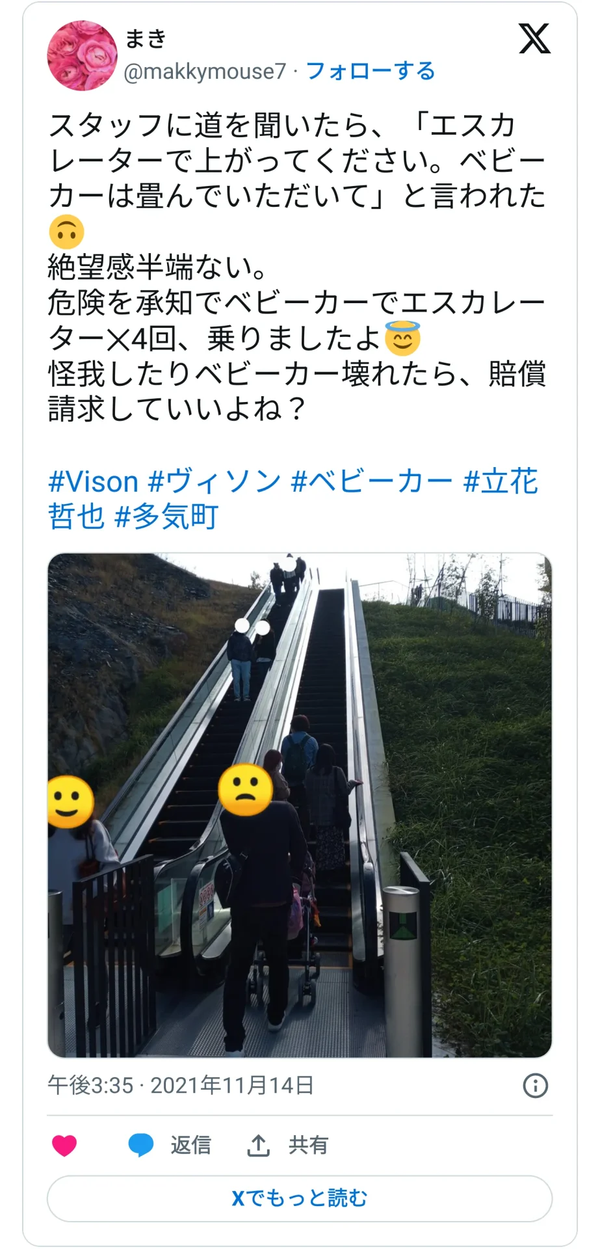Open the pink roses profile avatar
This screenshot has height=1249, width=600.
81,55
